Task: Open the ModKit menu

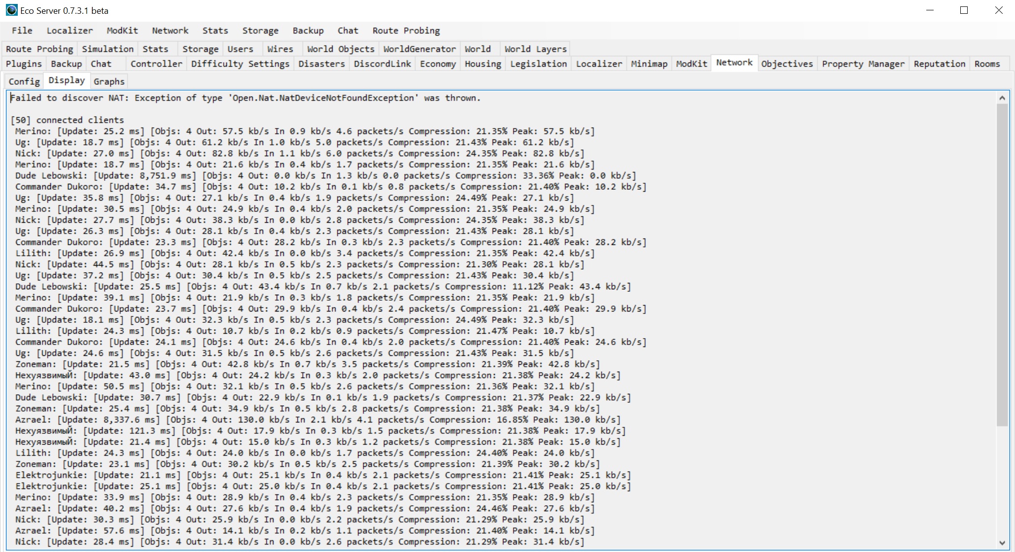Action: (x=122, y=31)
